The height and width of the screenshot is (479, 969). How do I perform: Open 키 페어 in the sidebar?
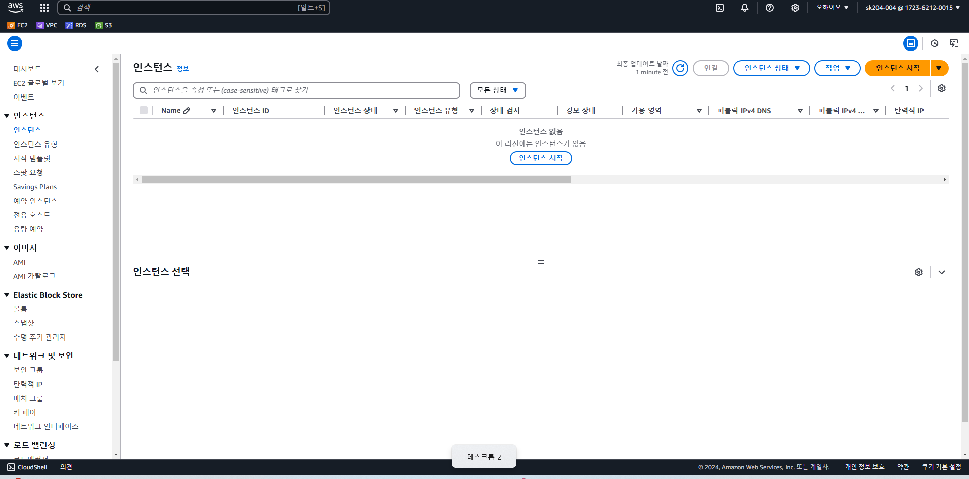coord(25,412)
